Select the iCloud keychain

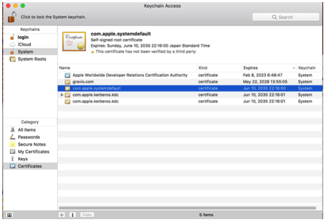(x=30, y=44)
